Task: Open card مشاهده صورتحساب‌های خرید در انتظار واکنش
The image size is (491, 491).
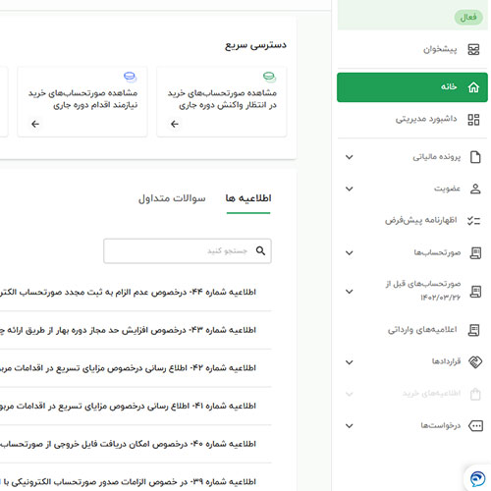Action: [x=222, y=102]
